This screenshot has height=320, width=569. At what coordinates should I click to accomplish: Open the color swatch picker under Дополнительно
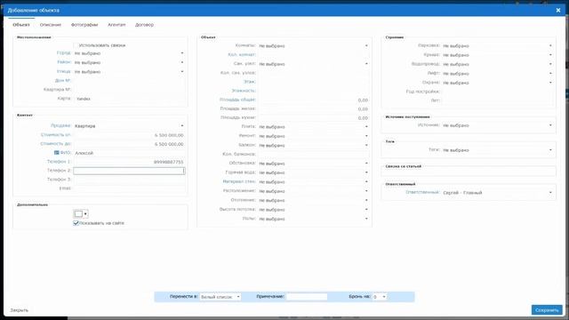(81, 213)
